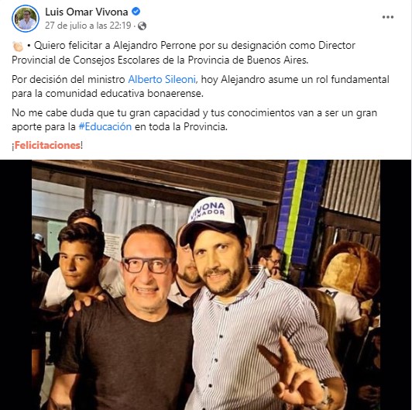The height and width of the screenshot is (410, 412).
Task: Open the #Educación hashtag
Action: (x=105, y=127)
